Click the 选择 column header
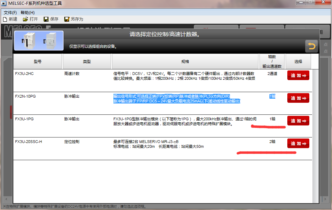This screenshot has width=332, height=210. [298, 62]
